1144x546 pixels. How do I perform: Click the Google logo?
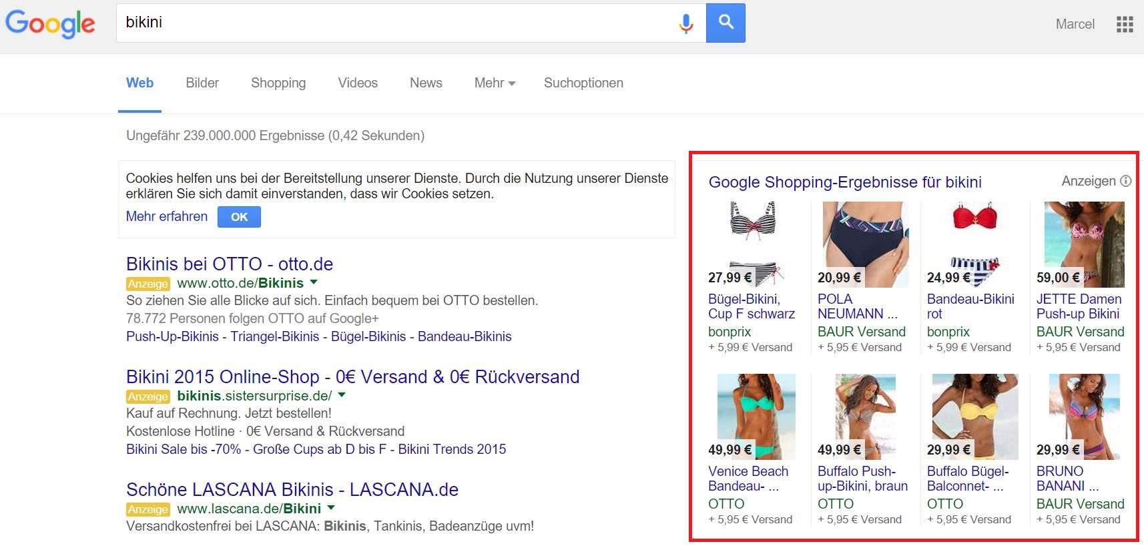(50, 24)
